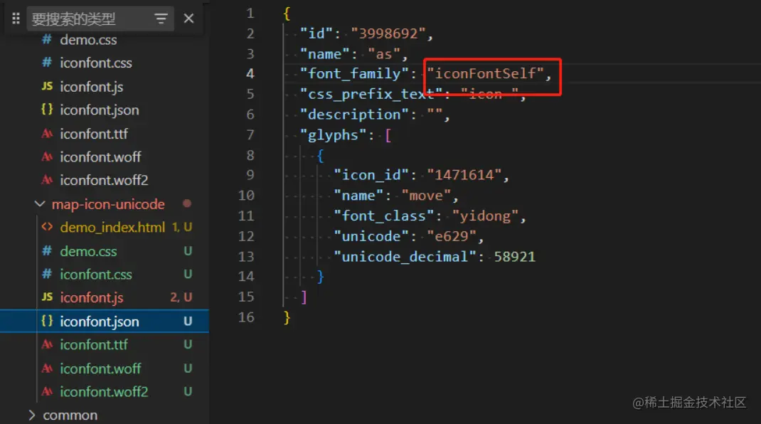Viewport: 761px width, 424px height.
Task: Toggle the filter button in the find widget
Action: [x=161, y=19]
